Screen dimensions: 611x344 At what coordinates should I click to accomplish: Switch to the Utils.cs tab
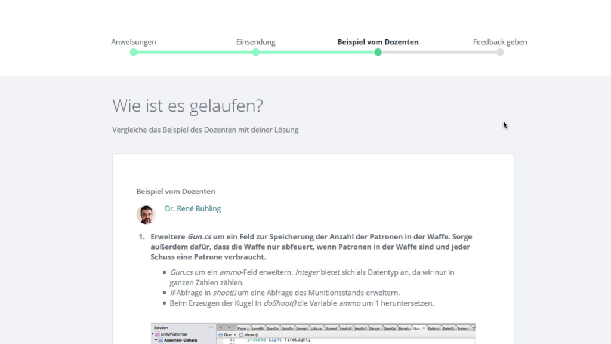tap(317, 327)
